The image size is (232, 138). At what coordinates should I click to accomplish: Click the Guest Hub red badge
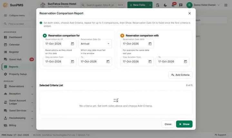point(32,59)
